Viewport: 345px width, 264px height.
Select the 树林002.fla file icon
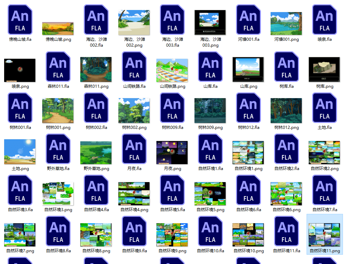(x=96, y=108)
